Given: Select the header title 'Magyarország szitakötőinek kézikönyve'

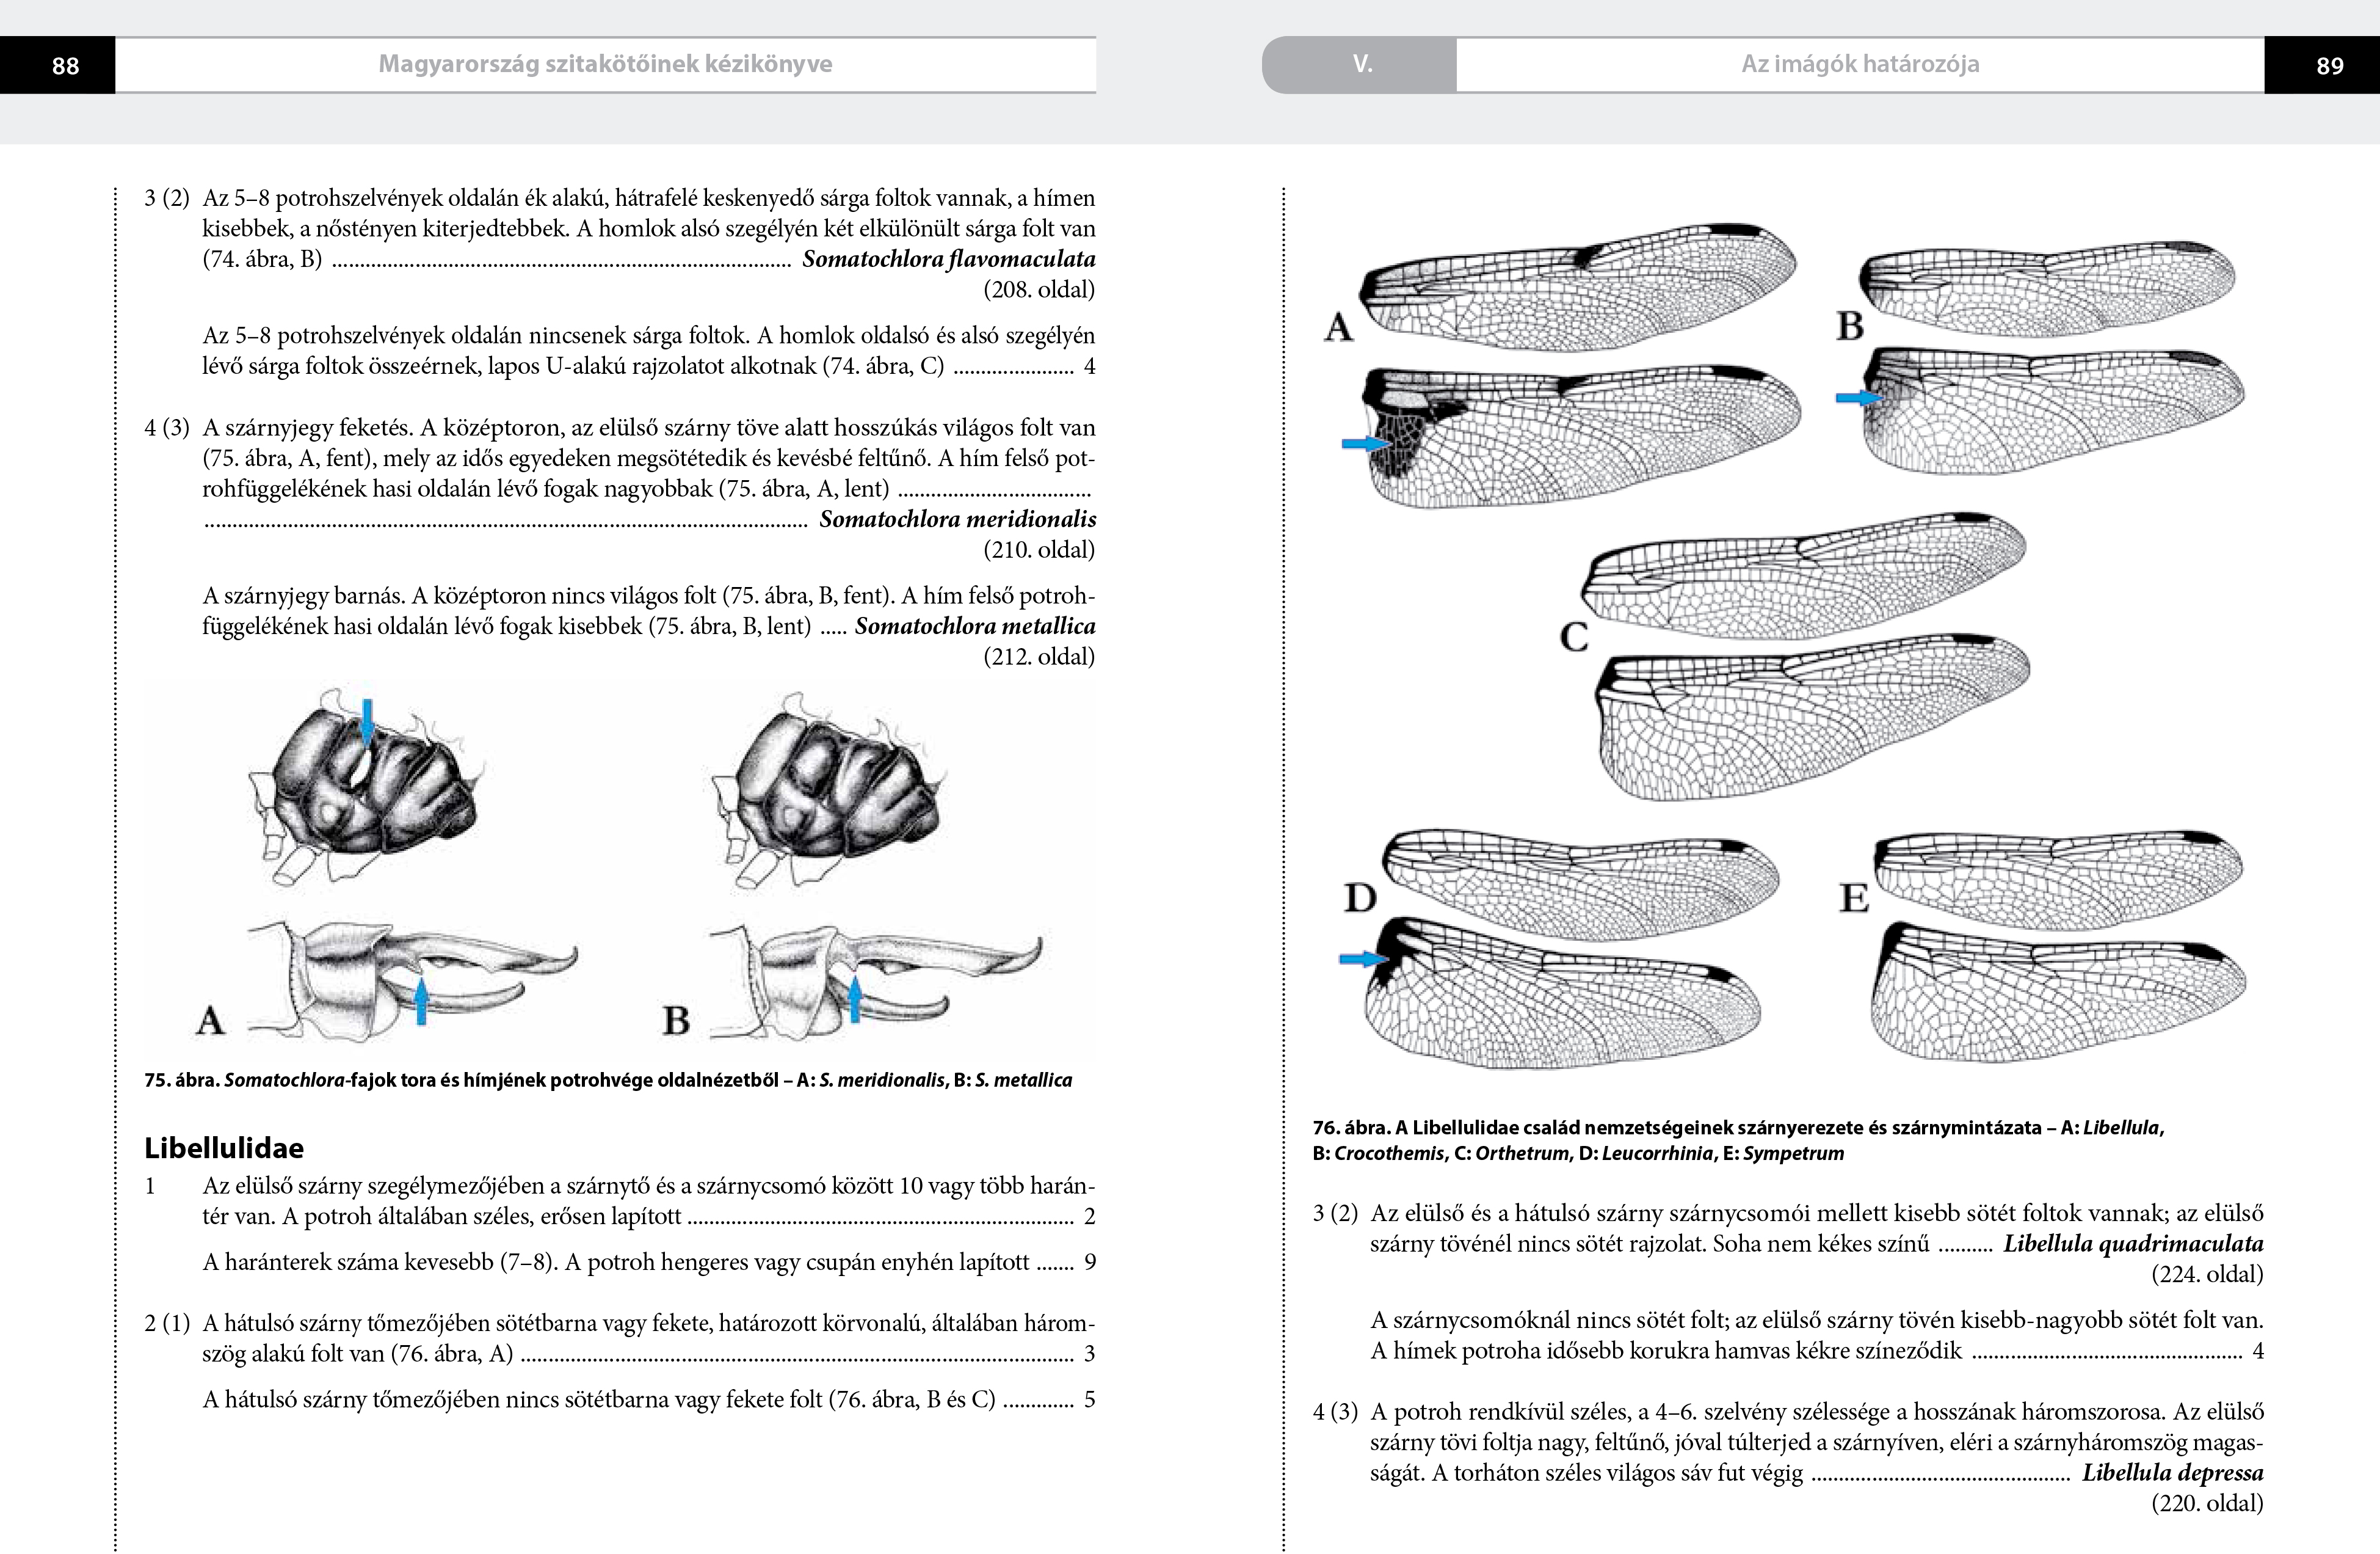Looking at the screenshot, I should (x=605, y=64).
